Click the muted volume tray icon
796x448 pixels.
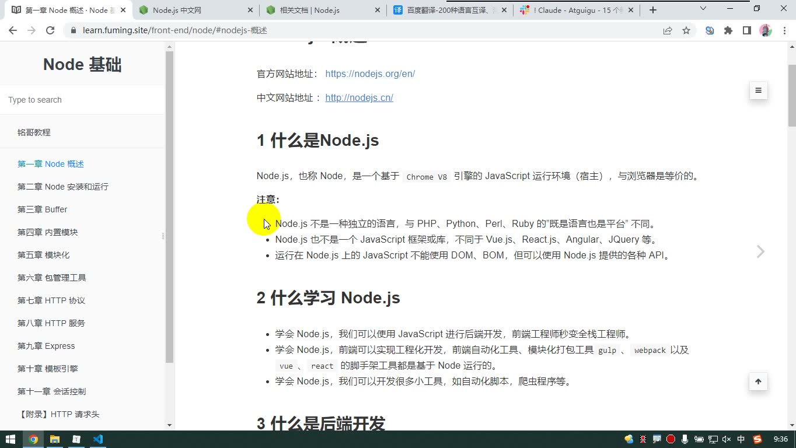(727, 439)
